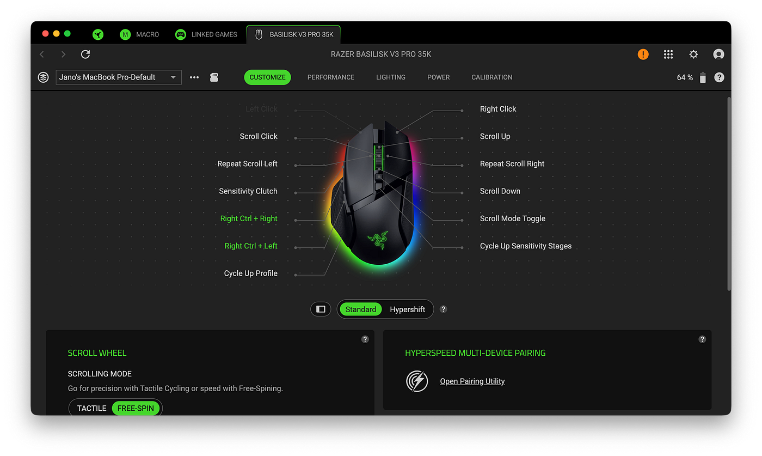Image resolution: width=762 pixels, height=456 pixels.
Task: Open the Lighting section
Action: click(391, 77)
